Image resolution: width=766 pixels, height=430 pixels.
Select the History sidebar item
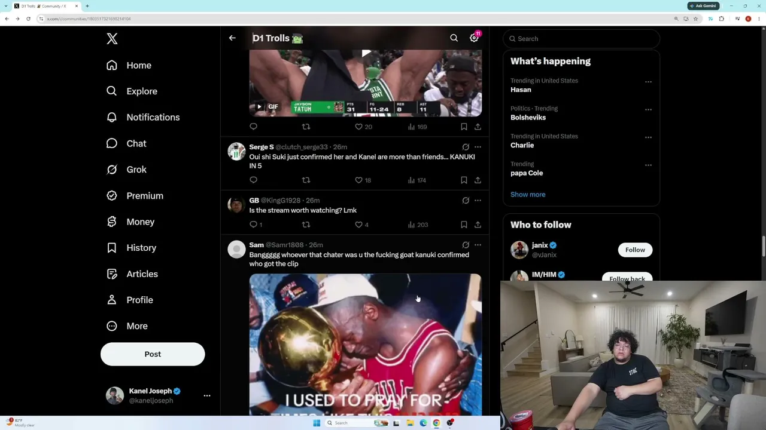(131, 248)
